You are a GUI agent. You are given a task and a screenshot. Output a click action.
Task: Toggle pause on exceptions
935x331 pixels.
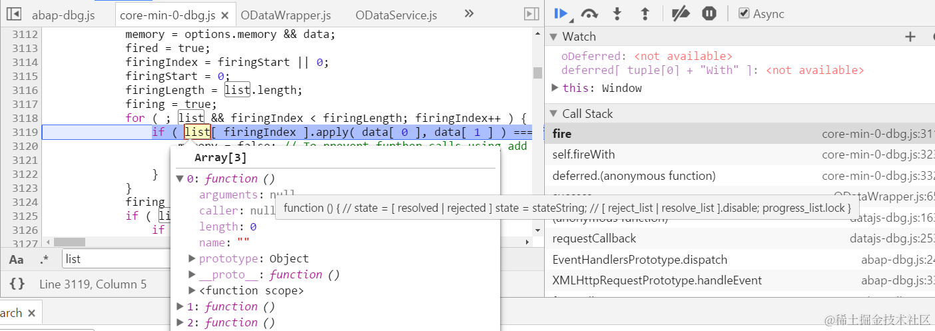(x=709, y=13)
